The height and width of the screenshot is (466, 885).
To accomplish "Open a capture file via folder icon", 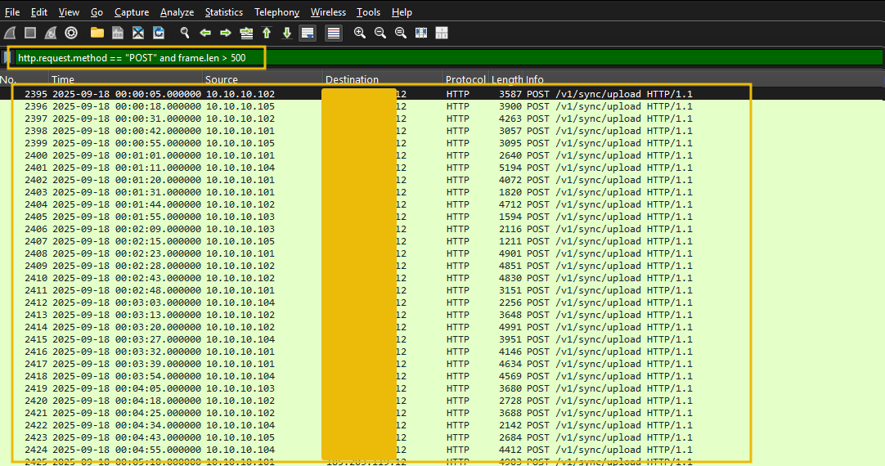I will coord(97,33).
